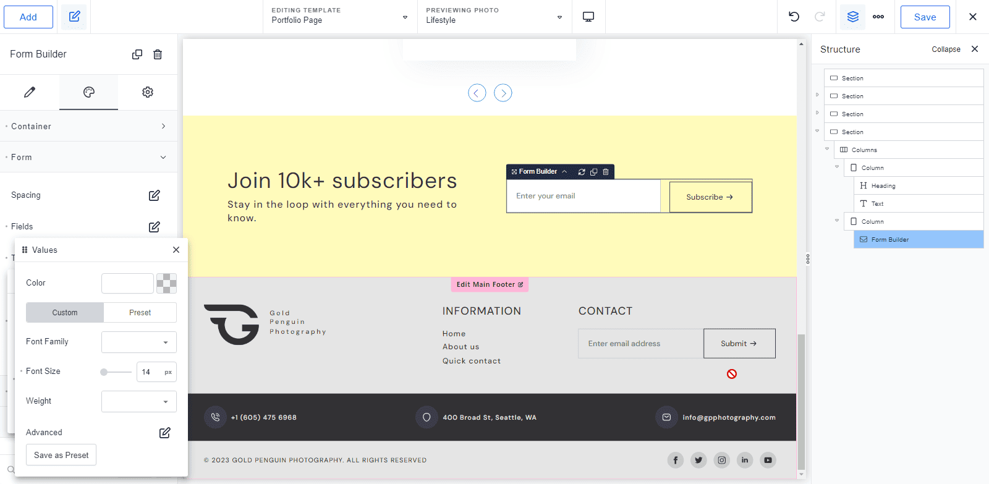Open the Weight dropdown
989x484 pixels.
pyautogui.click(x=139, y=402)
